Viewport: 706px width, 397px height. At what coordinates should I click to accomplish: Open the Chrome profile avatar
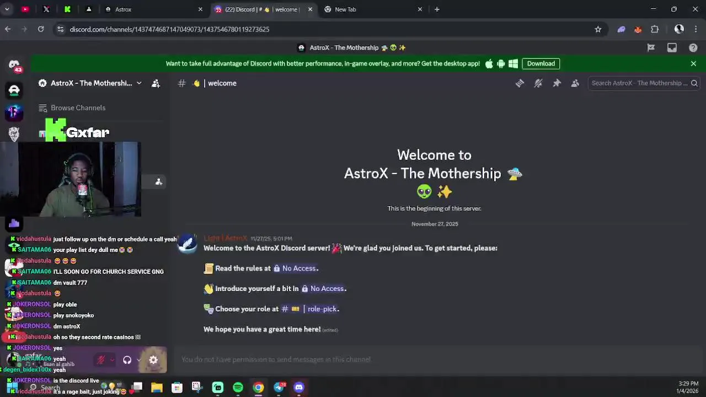tap(679, 29)
